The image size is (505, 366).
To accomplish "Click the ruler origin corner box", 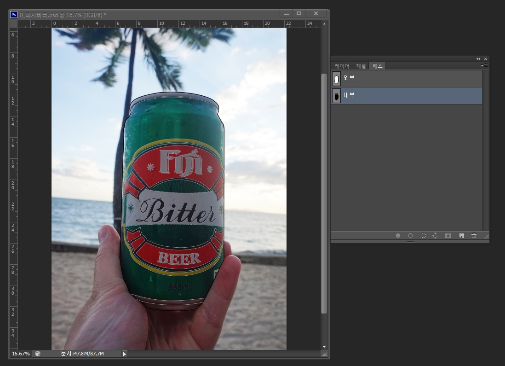I will tap(14, 24).
